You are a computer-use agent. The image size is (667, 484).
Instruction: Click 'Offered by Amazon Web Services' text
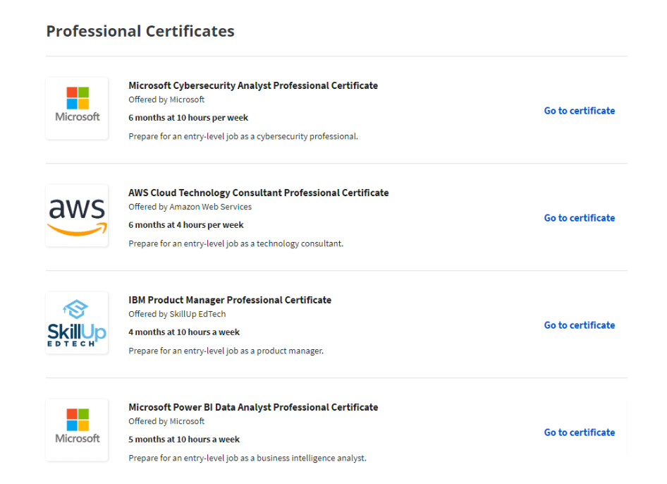point(190,207)
